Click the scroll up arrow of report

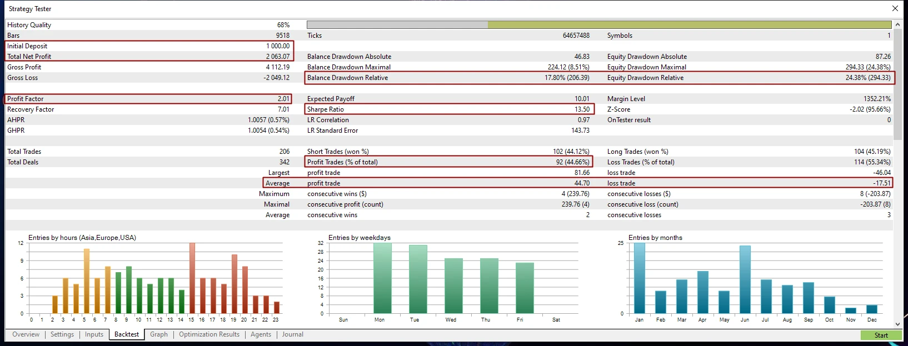click(x=897, y=25)
